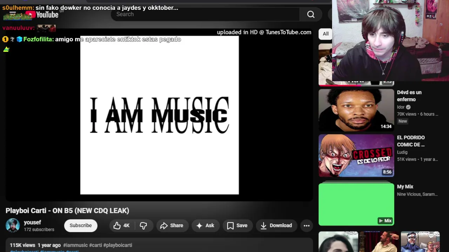Click the 115K views text

[22, 245]
